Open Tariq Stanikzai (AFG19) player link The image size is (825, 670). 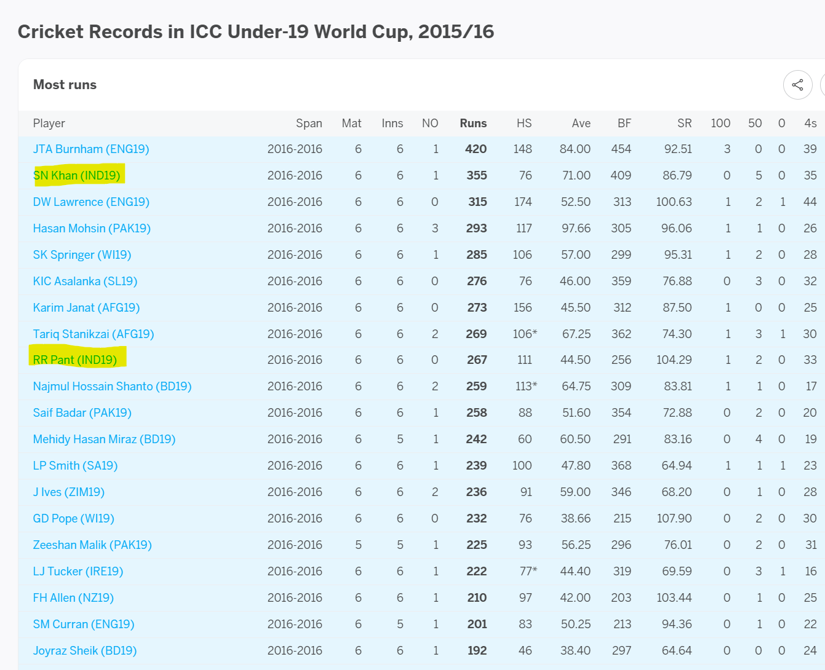[94, 334]
